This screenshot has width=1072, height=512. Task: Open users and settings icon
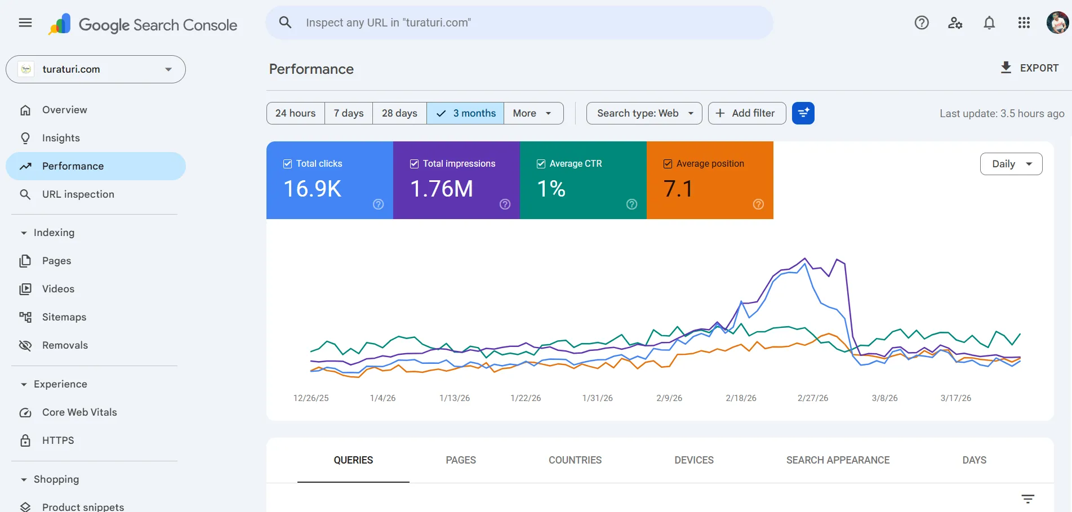[955, 23]
